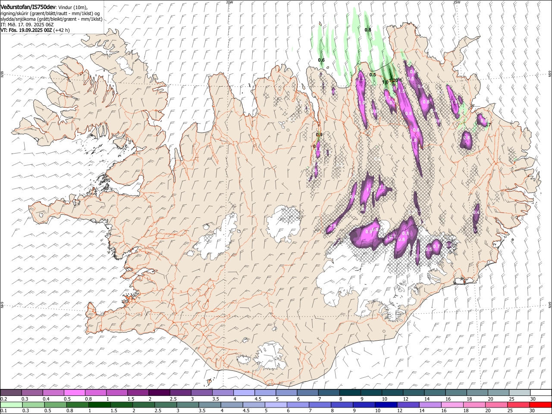Pick lower legend blue swatch between 7 and 8
The height and width of the screenshot is (414, 552).
click(320, 405)
